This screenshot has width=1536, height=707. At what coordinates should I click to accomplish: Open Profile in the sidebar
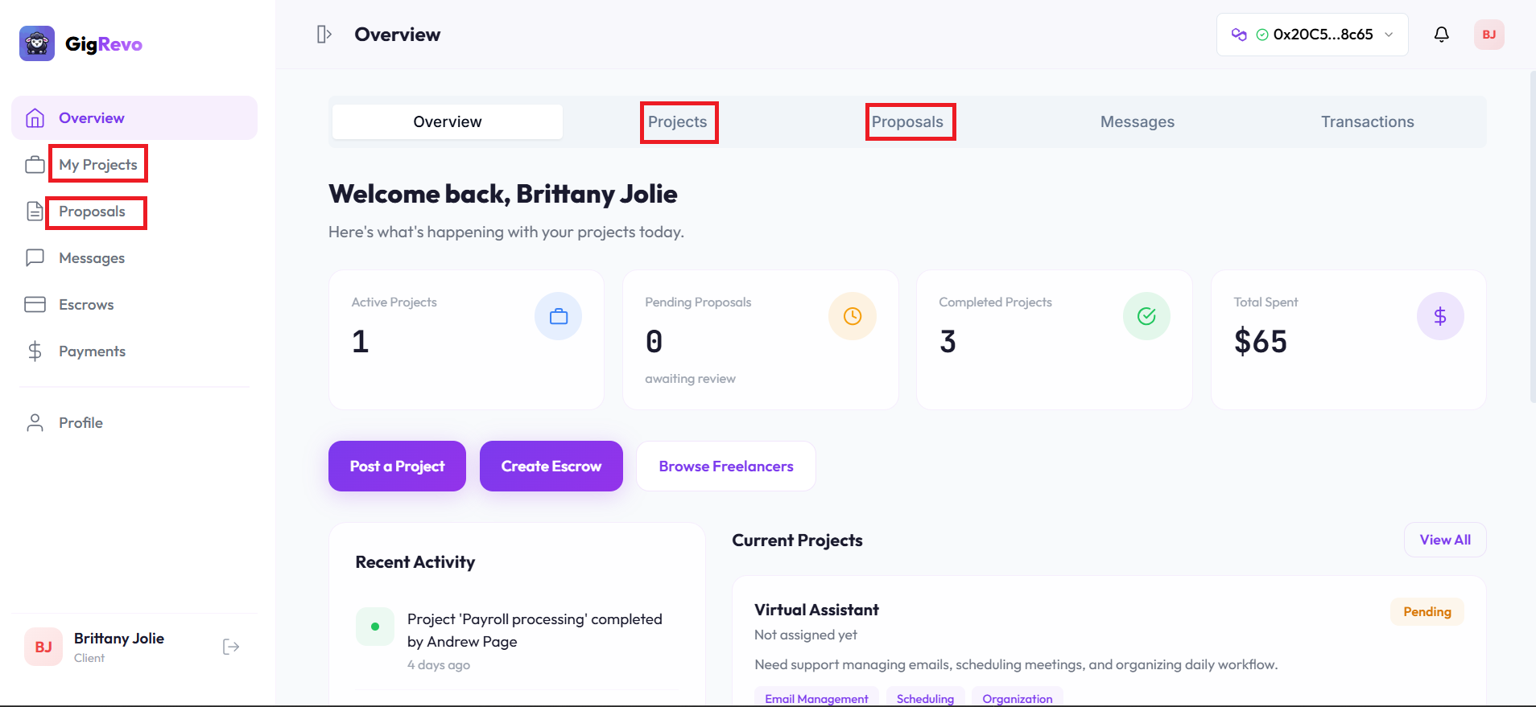coord(134,423)
